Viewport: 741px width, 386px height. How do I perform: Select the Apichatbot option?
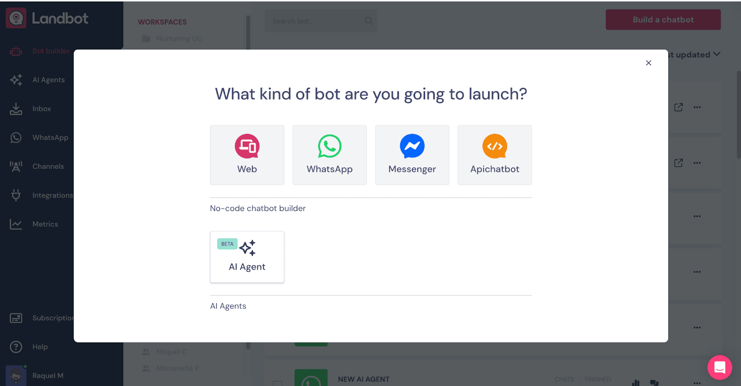[x=494, y=155]
